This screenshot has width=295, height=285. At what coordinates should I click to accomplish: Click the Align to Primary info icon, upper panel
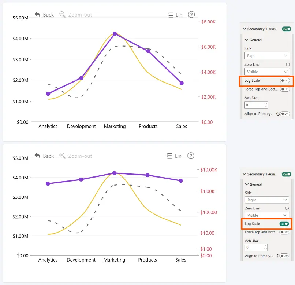[x=278, y=114]
